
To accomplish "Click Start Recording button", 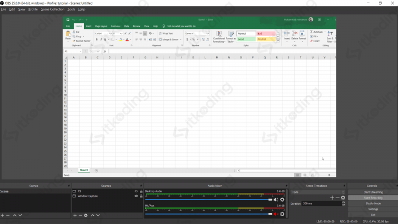I will pyautogui.click(x=373, y=198).
